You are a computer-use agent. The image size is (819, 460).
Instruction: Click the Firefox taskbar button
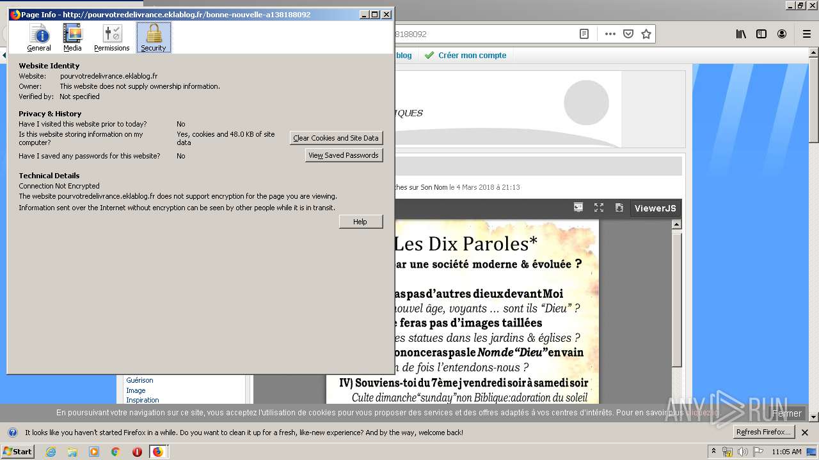[x=158, y=452]
